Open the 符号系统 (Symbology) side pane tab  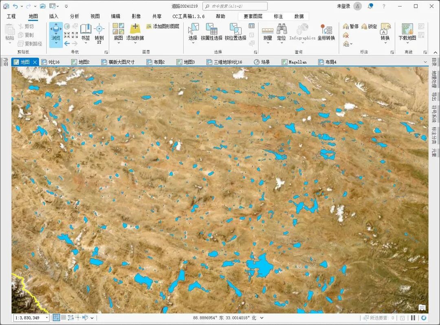(434, 114)
